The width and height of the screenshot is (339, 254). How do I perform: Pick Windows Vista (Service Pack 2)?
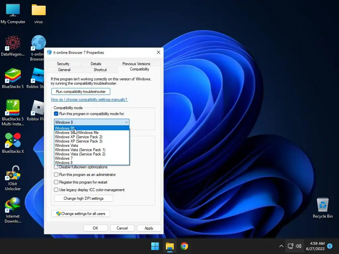tap(92, 154)
